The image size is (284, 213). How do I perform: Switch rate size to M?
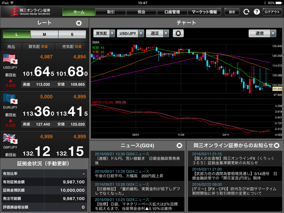[x=44, y=35]
